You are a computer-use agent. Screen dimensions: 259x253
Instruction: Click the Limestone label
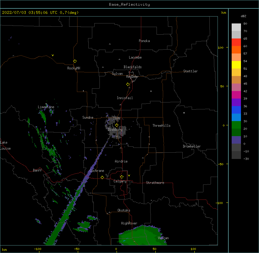pos(46,107)
